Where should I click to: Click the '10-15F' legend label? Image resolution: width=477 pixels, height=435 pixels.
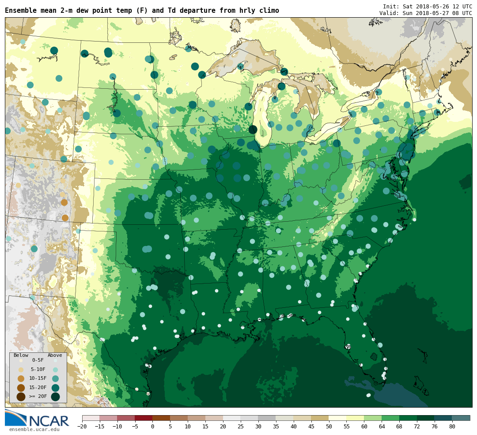(x=38, y=379)
